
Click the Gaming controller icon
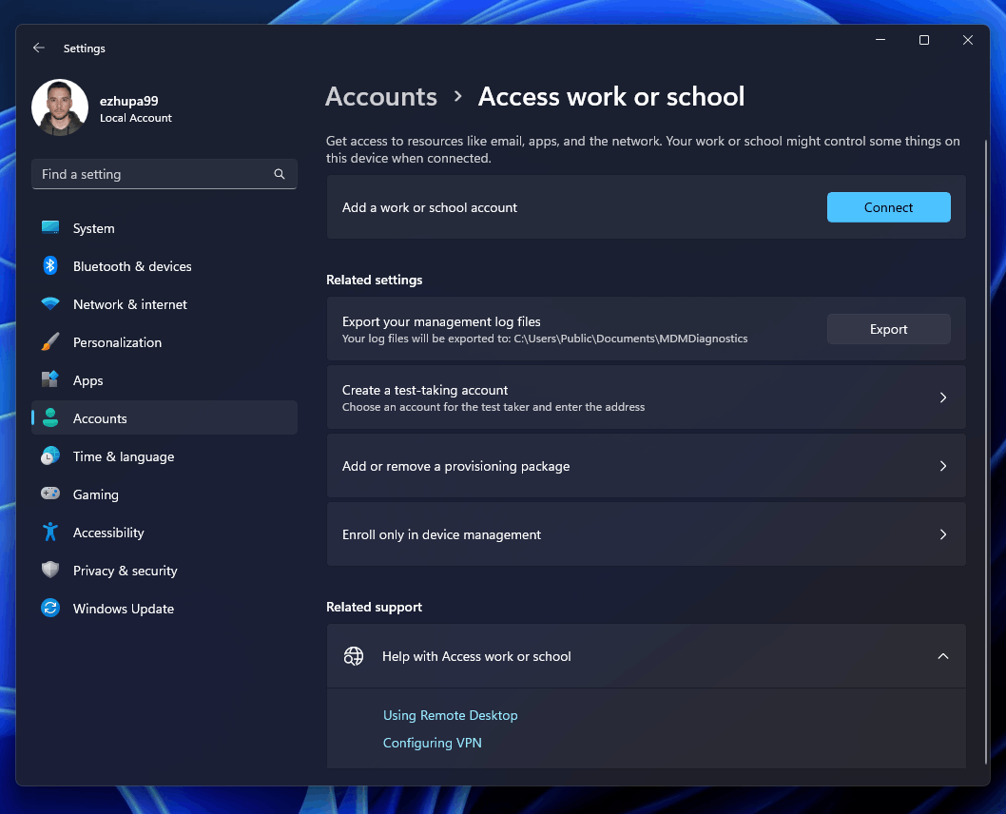[50, 494]
